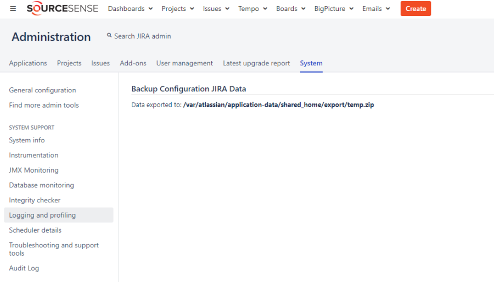Open System info page
Screen dimensions: 494x282
pyautogui.click(x=27, y=140)
